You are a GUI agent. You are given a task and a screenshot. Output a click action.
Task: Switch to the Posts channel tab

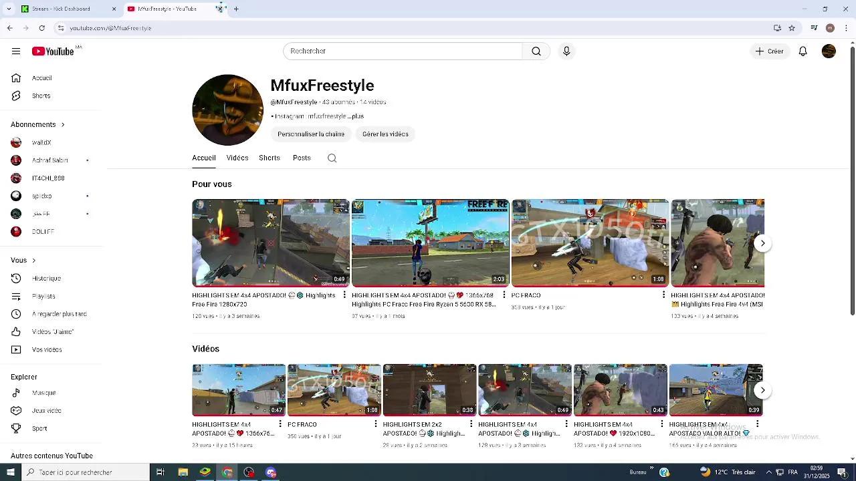[x=302, y=158]
